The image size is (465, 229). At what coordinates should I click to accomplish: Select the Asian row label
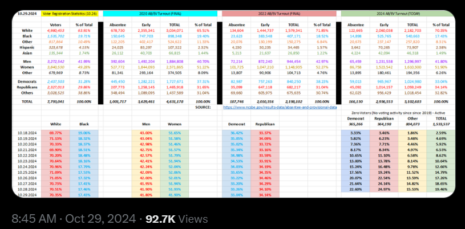(x=27, y=53)
